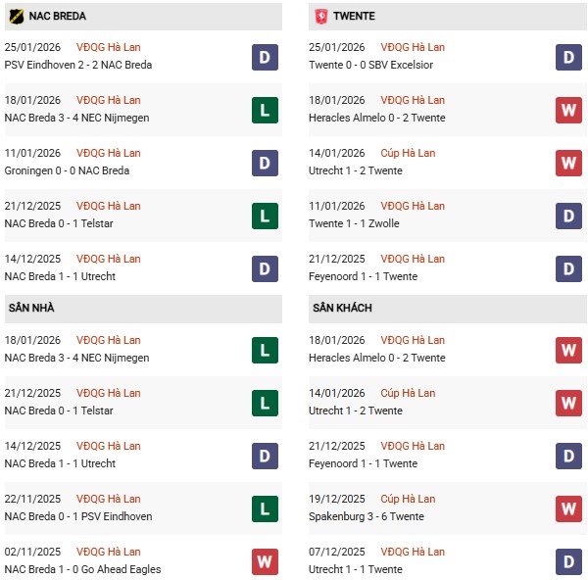Click the W badge for Utrecht 1-2 Twente form row
Image resolution: width=588 pixels, height=580 pixels.
tap(569, 163)
